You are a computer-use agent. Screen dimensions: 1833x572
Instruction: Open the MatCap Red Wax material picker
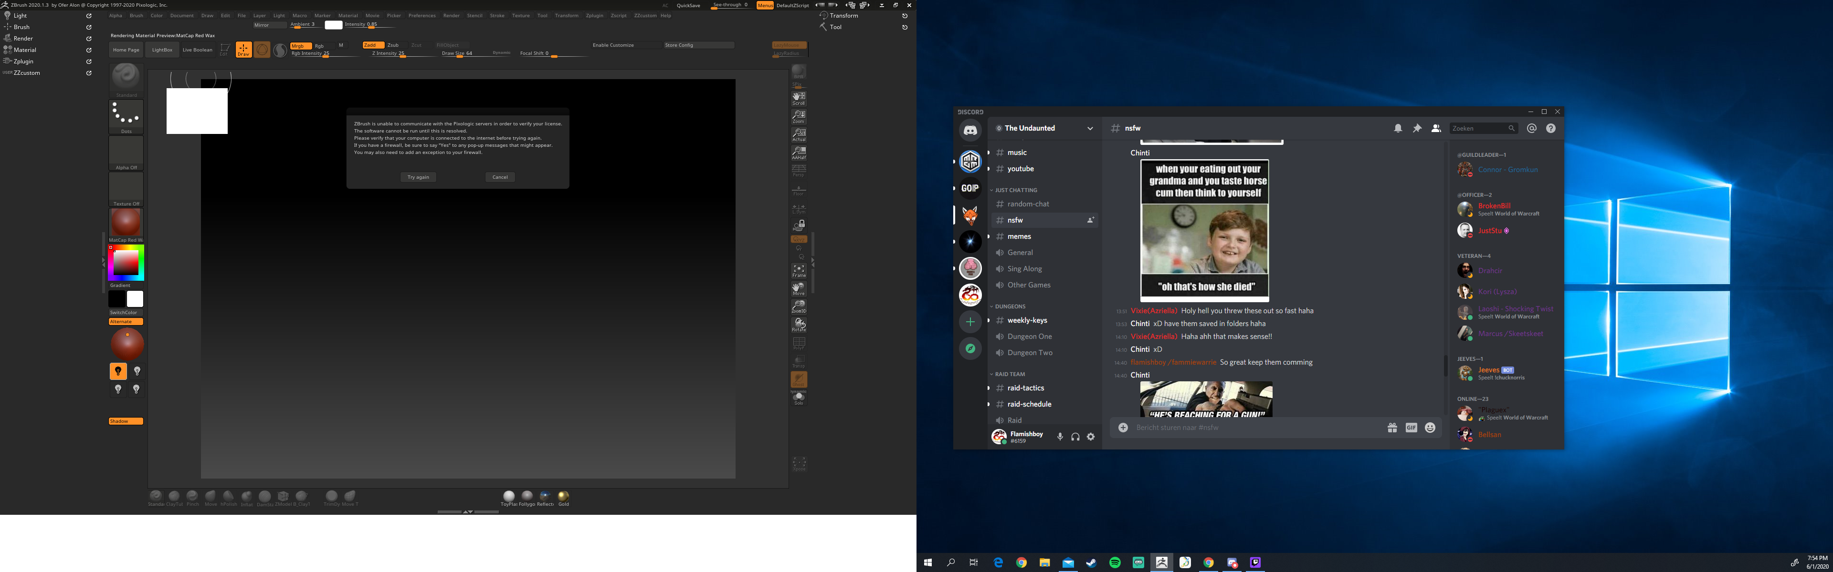click(126, 225)
